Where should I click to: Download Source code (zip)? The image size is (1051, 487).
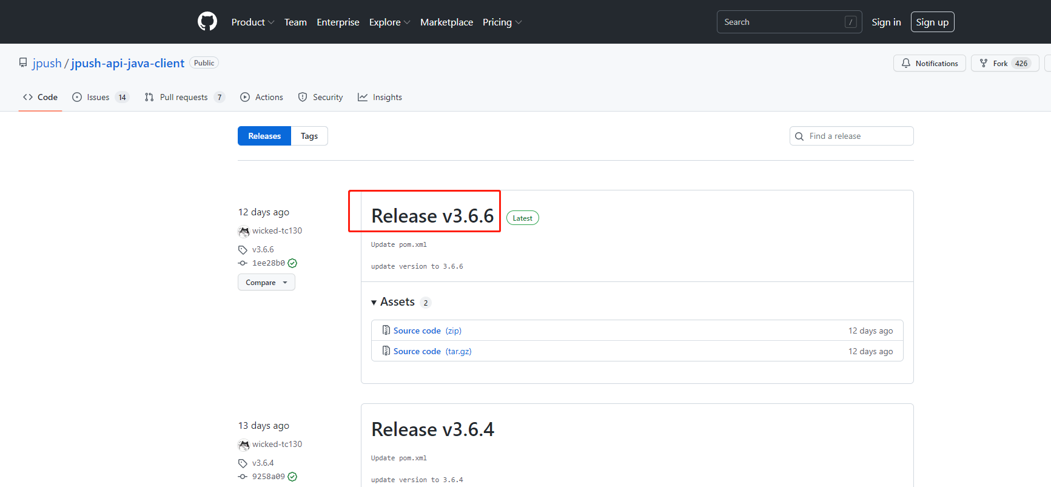click(x=428, y=331)
